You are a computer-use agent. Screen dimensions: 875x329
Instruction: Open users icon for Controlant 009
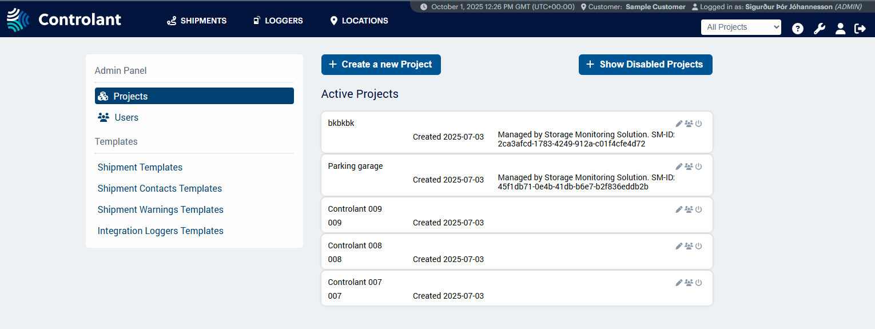tap(689, 209)
